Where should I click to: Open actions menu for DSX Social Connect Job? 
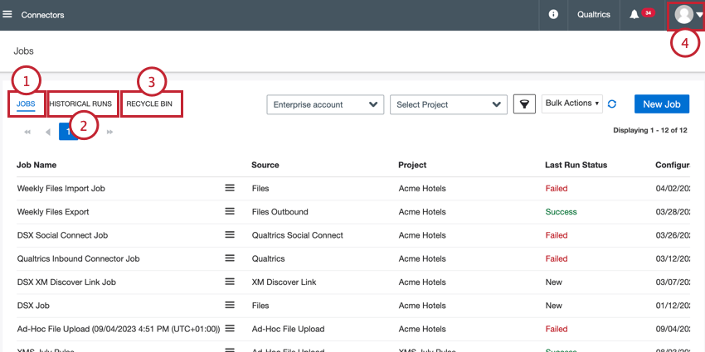click(x=230, y=235)
